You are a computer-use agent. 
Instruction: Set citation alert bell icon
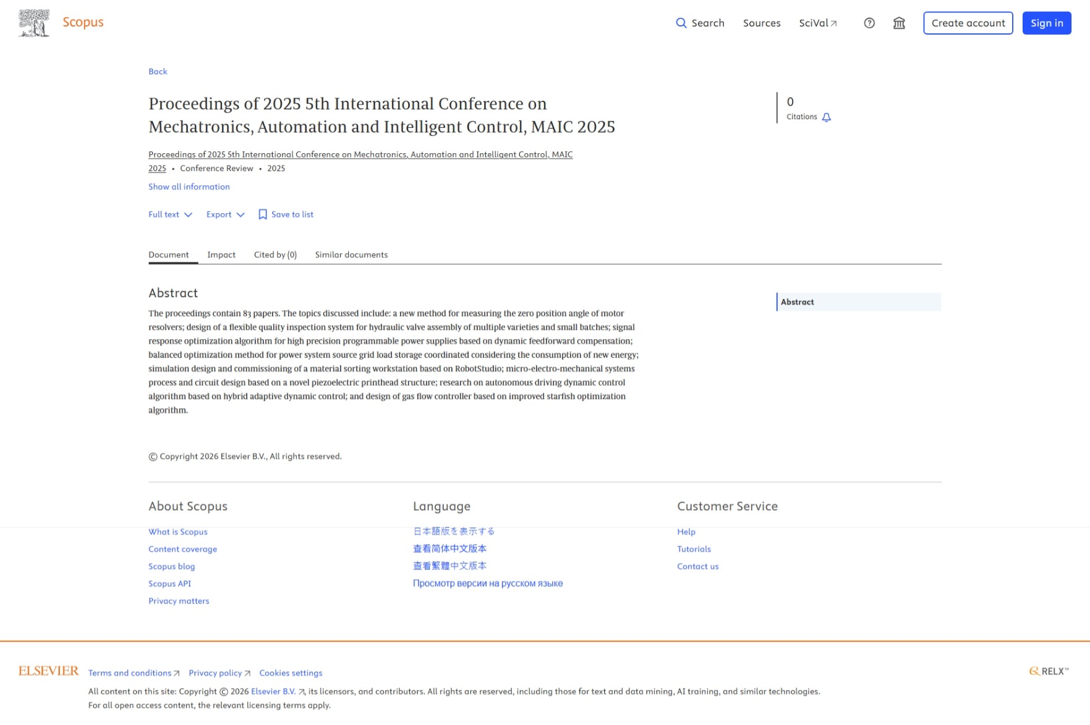point(827,117)
